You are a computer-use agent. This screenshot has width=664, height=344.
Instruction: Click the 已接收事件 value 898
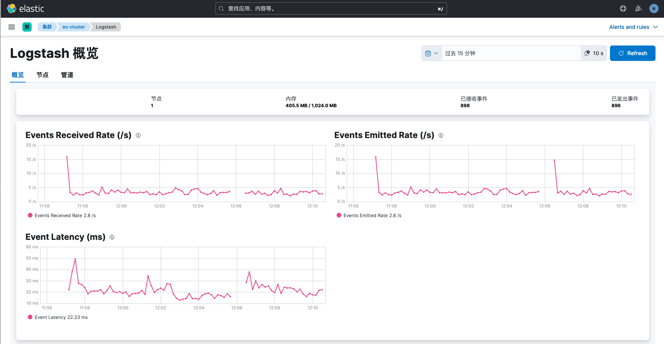tap(465, 106)
